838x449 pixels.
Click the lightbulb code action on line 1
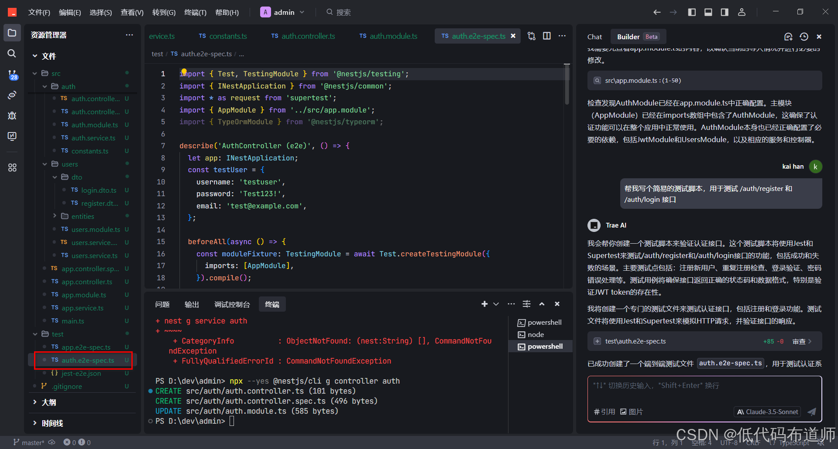[184, 72]
